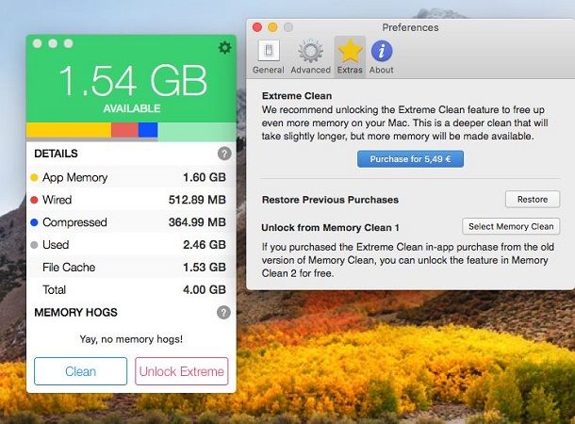Screen dimensions: 575x424
Task: Click the 'Yay, no memory hogs!' message
Action: tap(131, 339)
